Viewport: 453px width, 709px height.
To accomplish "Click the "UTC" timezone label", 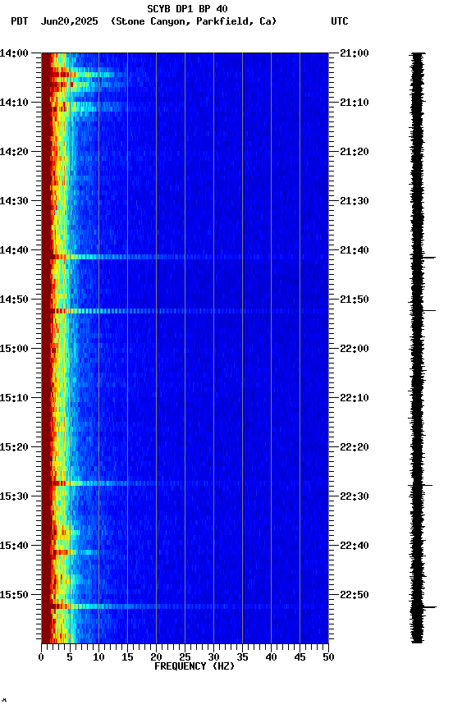I will tap(340, 21).
